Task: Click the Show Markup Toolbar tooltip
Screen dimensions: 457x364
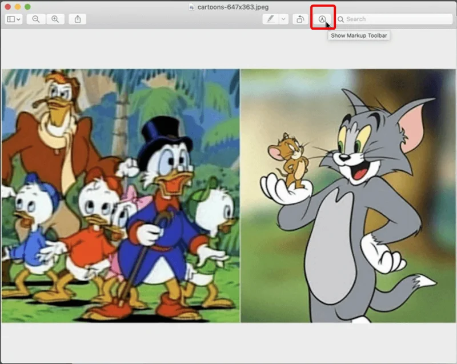Action: click(359, 36)
